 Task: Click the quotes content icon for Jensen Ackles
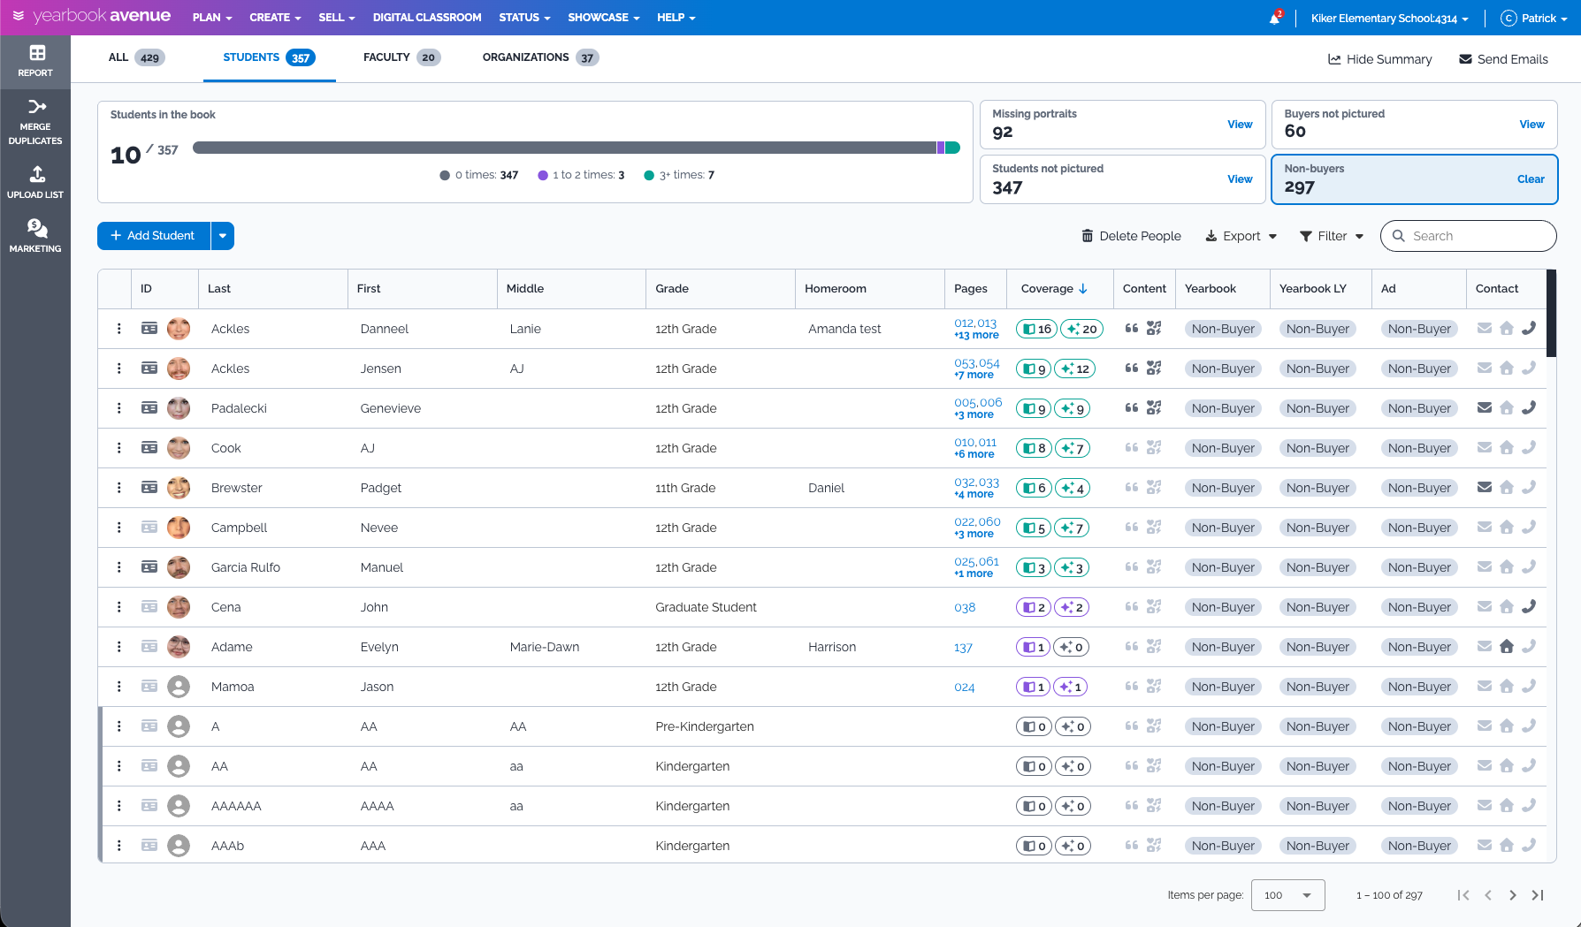pyautogui.click(x=1132, y=368)
